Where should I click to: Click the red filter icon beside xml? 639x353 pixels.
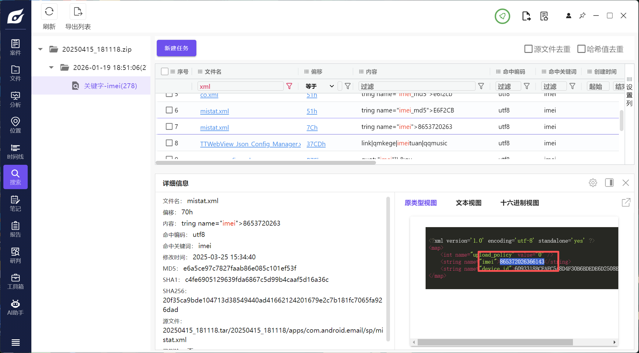(x=289, y=86)
